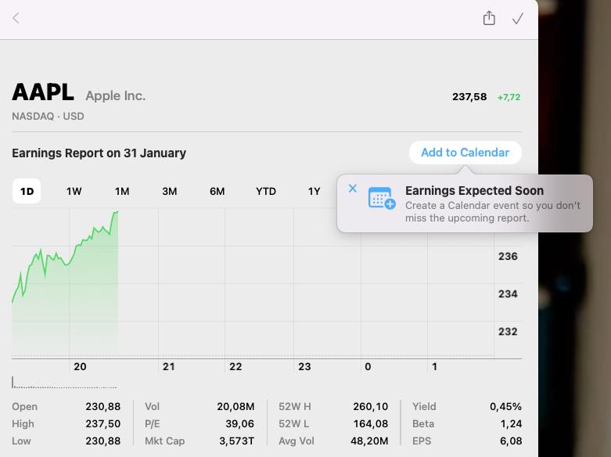Go back with the left chevron

[x=16, y=18]
